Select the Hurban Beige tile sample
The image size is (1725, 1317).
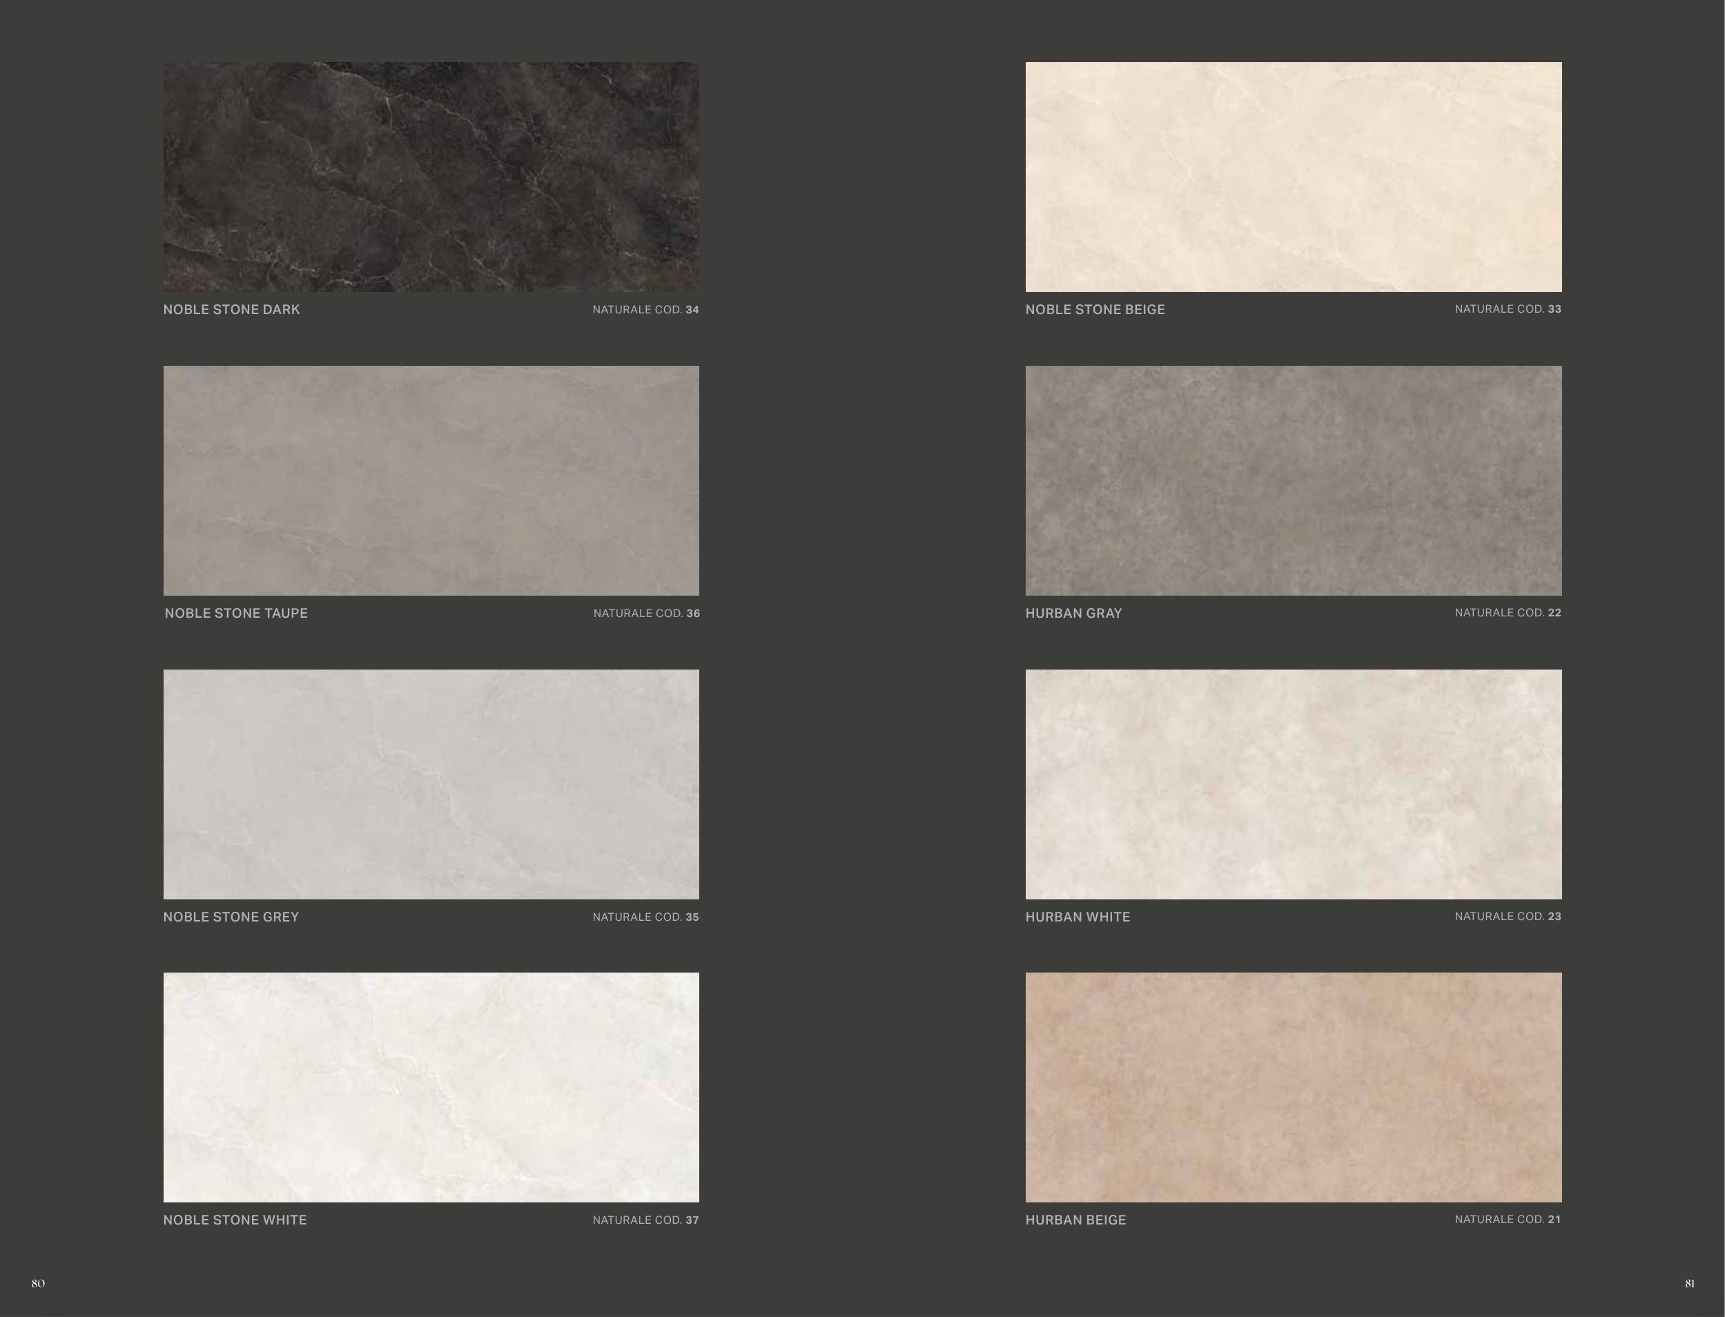click(1293, 1087)
